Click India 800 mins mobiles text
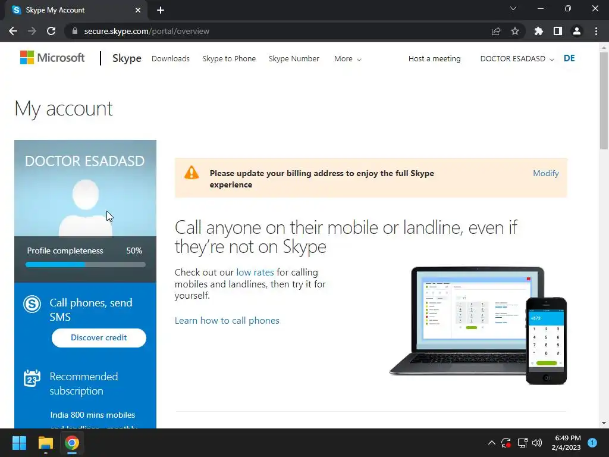The image size is (609, 457). pos(93,415)
